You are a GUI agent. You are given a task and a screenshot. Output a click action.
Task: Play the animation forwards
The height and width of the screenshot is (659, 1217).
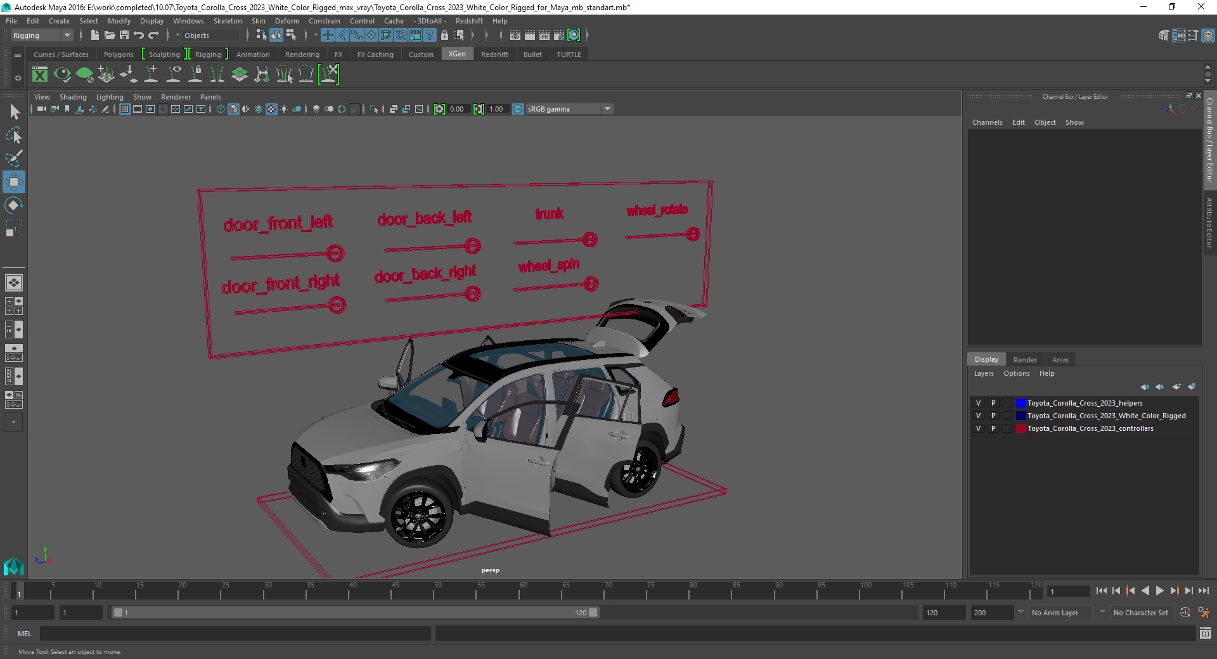tap(1159, 591)
